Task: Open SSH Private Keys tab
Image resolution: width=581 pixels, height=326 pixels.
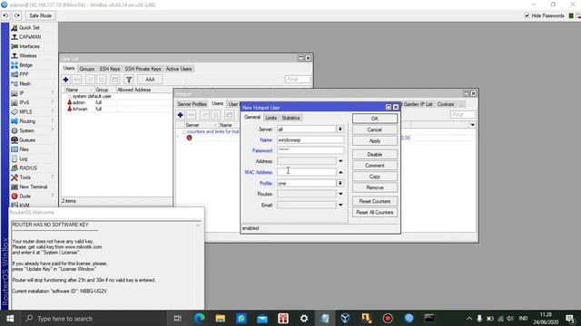Action: click(143, 69)
